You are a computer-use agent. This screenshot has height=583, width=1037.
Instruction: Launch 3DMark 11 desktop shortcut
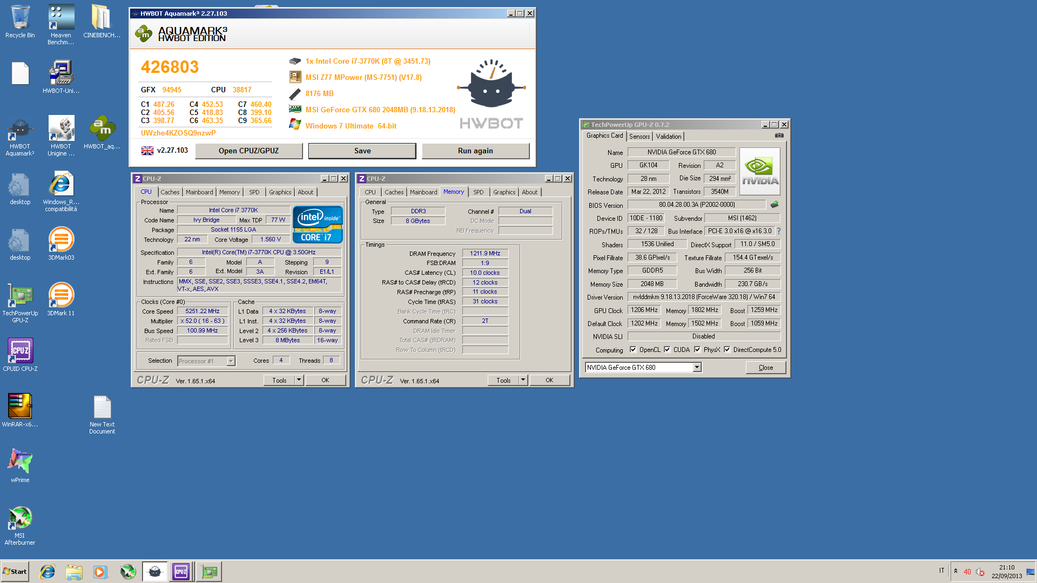(61, 300)
